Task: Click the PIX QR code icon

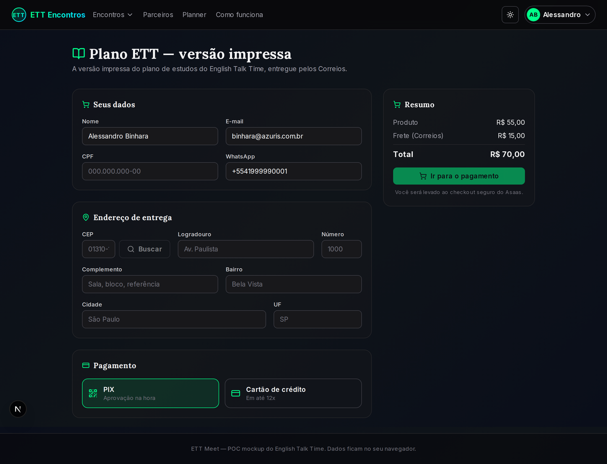Action: 93,393
